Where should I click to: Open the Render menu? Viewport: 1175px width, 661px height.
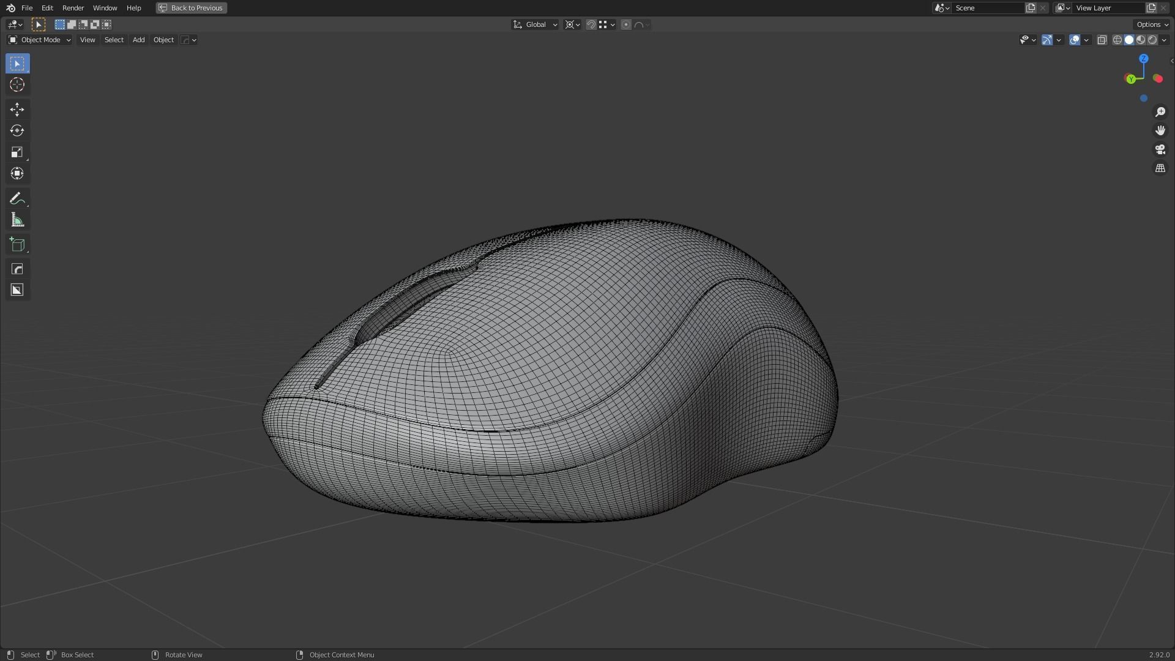(x=73, y=8)
